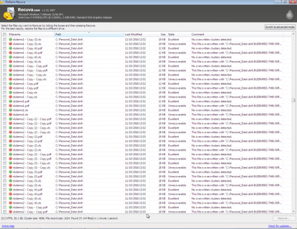Select Excellent row filename xlsdemo2 - Copy (3).pdf
The height and width of the screenshot is (229, 297).
[27, 172]
